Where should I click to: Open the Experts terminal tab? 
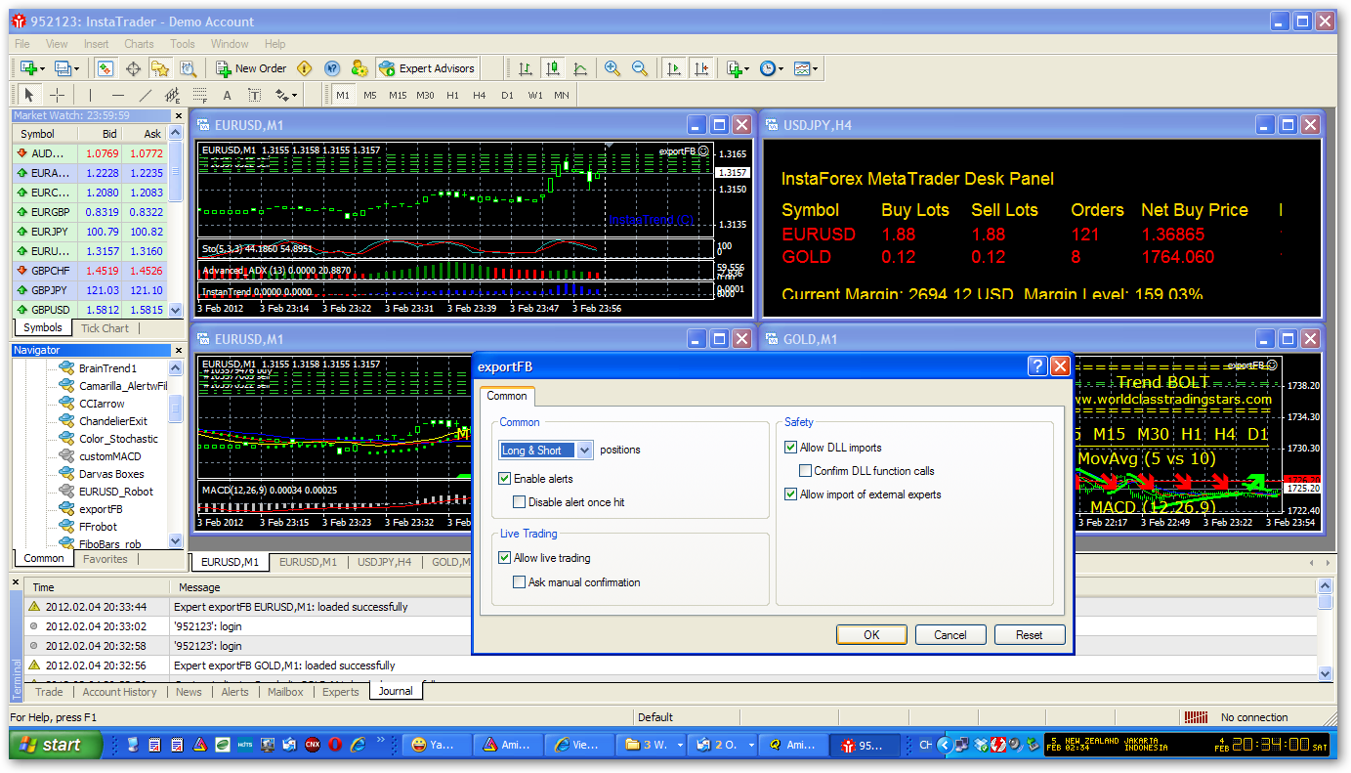coord(341,692)
